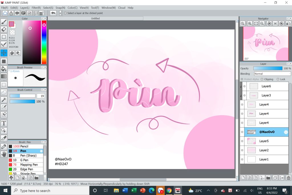
Task: Open the color palette panel icon
Action: click(x=12, y=53)
